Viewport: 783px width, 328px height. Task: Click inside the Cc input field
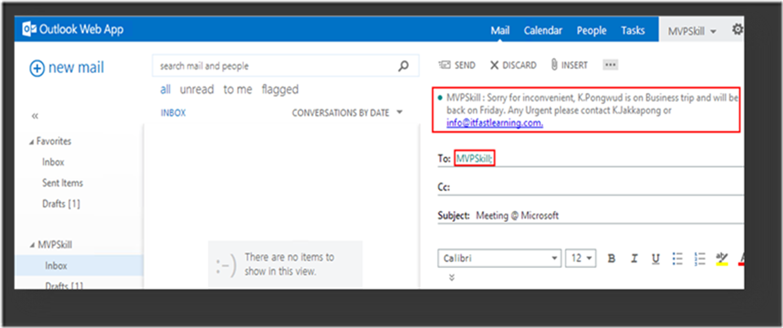(x=597, y=187)
